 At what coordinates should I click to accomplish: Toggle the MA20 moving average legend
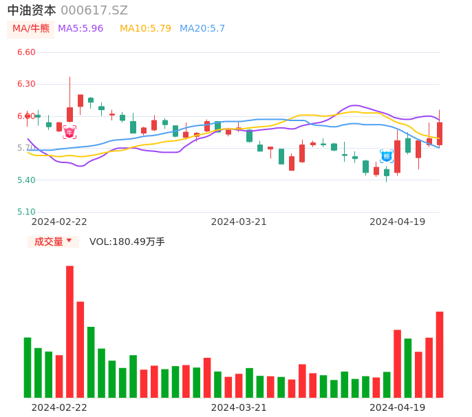[x=202, y=29]
